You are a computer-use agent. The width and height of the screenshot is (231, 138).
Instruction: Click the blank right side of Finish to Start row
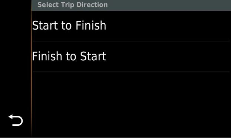168,57
